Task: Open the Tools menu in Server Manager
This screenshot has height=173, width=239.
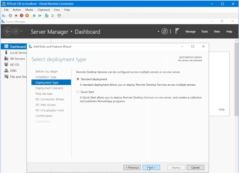Action: point(204,31)
